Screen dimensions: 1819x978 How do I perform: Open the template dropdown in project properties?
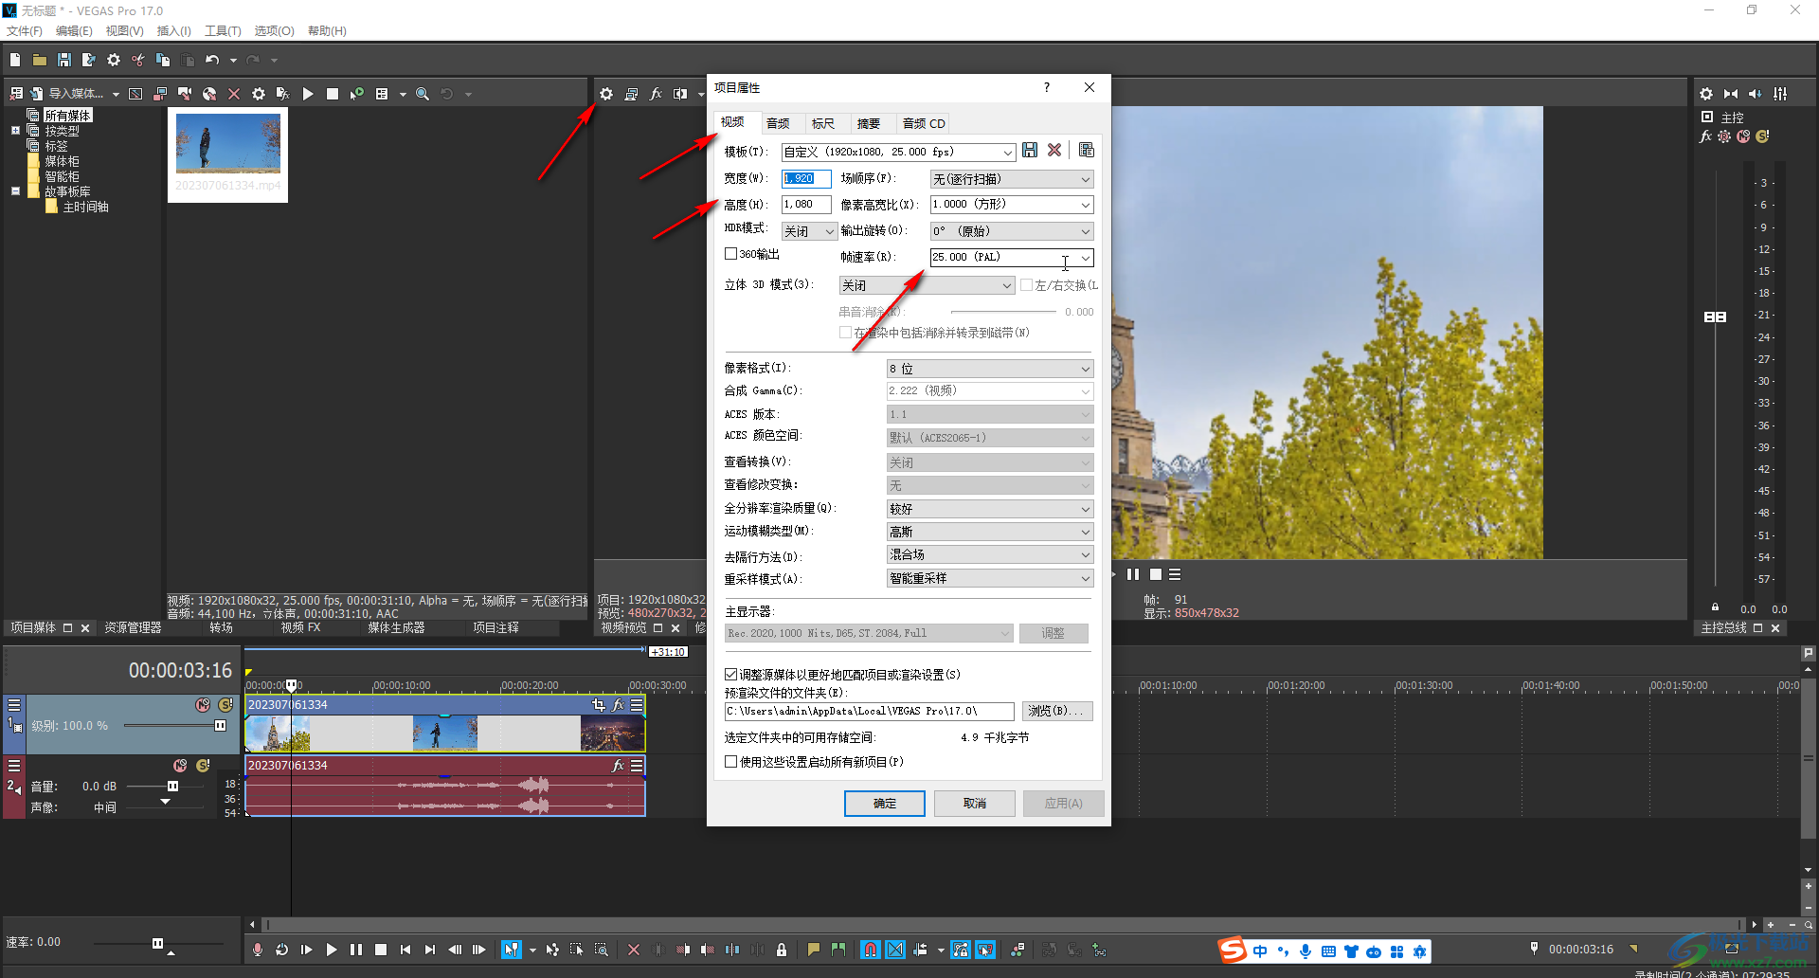click(1007, 153)
